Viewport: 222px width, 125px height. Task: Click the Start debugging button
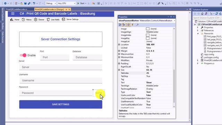click(81, 3)
